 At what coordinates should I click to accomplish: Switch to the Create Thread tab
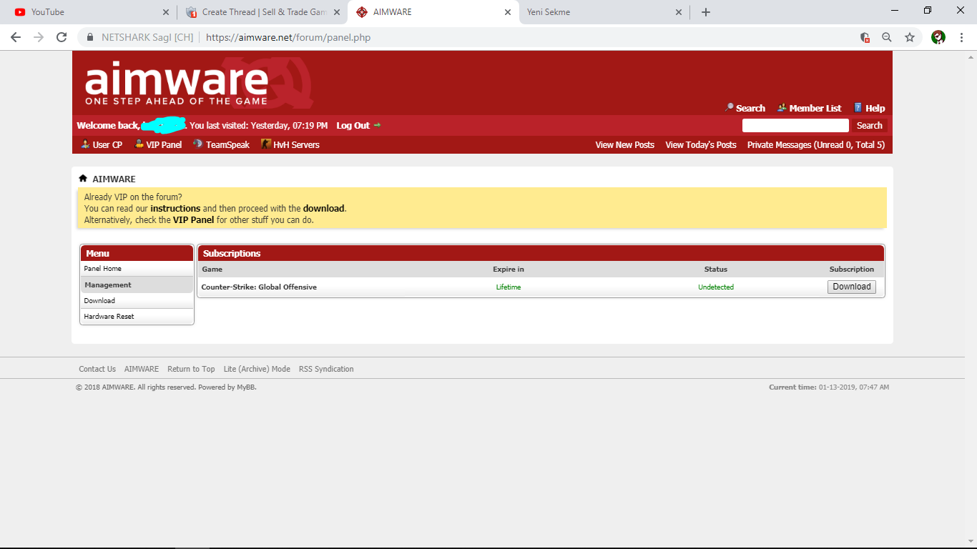[x=262, y=12]
